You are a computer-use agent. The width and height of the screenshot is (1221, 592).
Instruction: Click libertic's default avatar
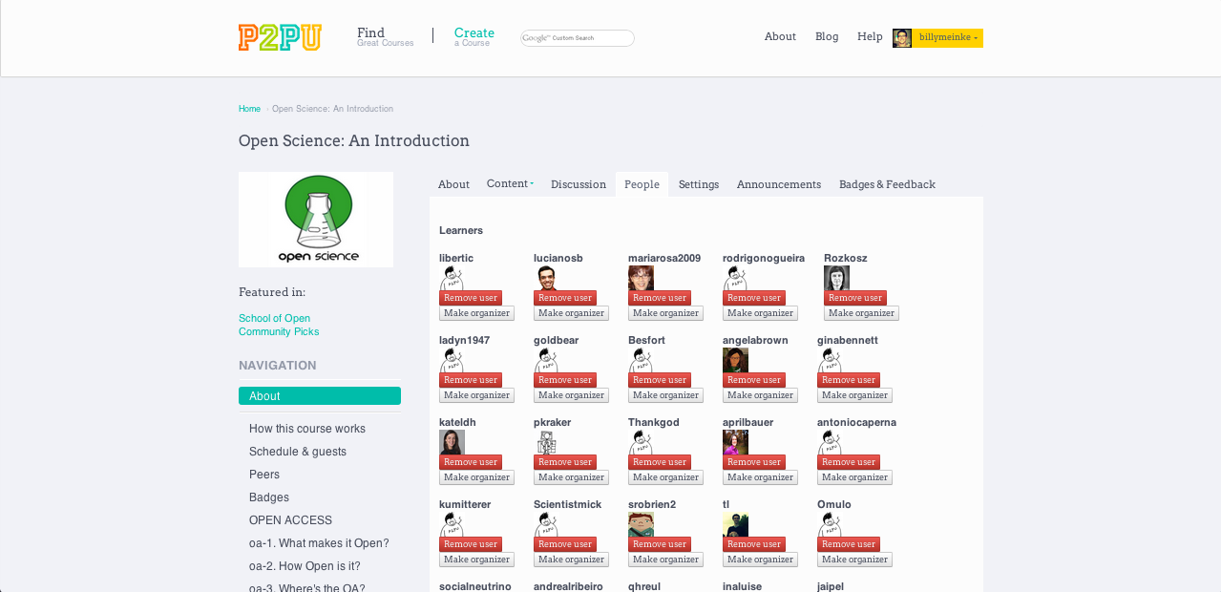[452, 278]
